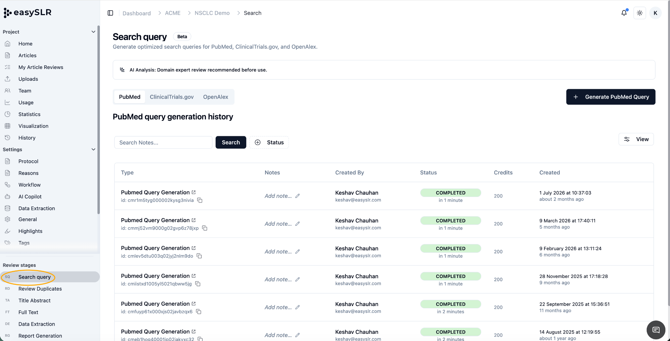Open user avatar K menu
This screenshot has width=670, height=341.
coord(655,13)
